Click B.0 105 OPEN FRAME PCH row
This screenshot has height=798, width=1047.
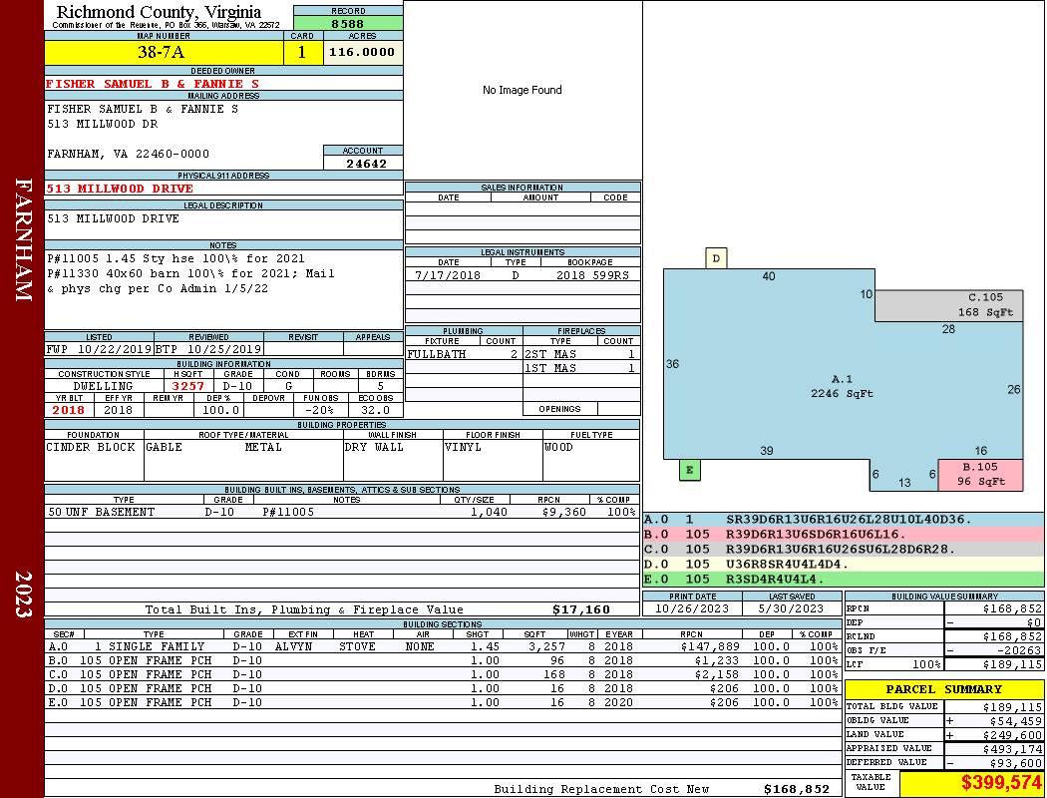(444, 660)
